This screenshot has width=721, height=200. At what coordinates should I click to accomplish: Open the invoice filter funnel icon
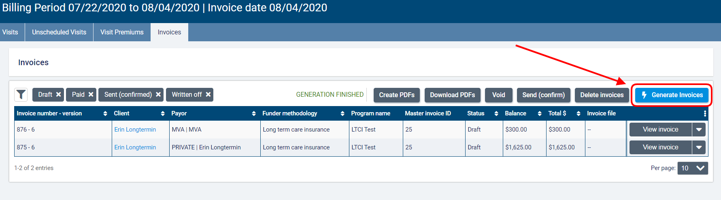[21, 95]
